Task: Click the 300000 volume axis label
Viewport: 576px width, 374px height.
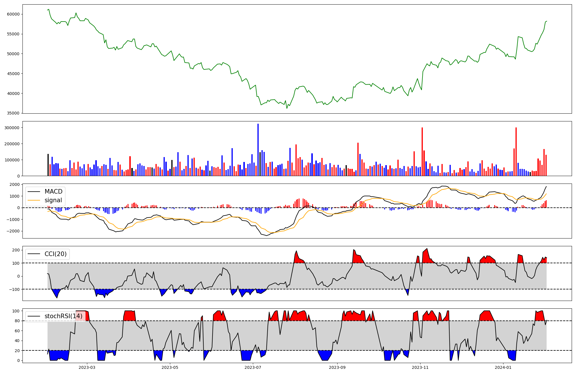Action: (x=12, y=128)
